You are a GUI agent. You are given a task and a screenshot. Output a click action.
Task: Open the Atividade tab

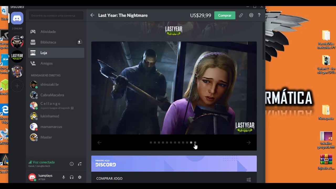click(56, 31)
